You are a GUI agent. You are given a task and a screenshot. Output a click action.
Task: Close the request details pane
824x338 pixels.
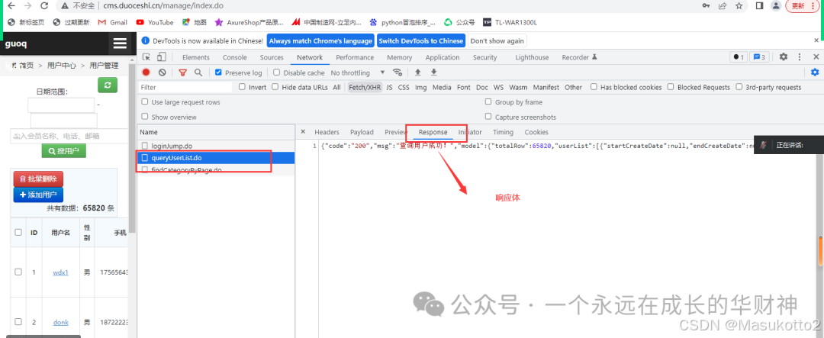tap(303, 132)
